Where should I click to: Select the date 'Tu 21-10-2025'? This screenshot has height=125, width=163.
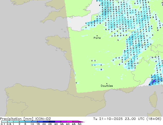coord(108,119)
